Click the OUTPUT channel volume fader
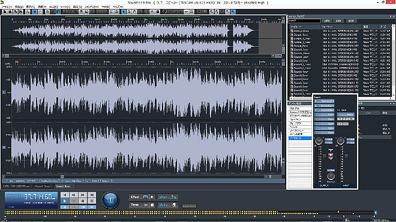The height and width of the screenshot is (222, 396). pos(324,157)
